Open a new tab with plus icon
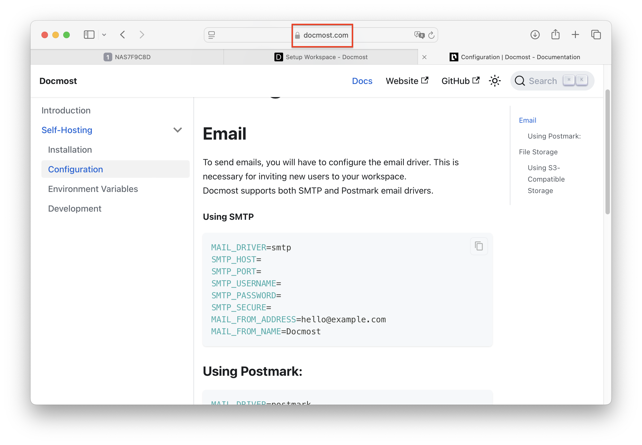 point(575,35)
